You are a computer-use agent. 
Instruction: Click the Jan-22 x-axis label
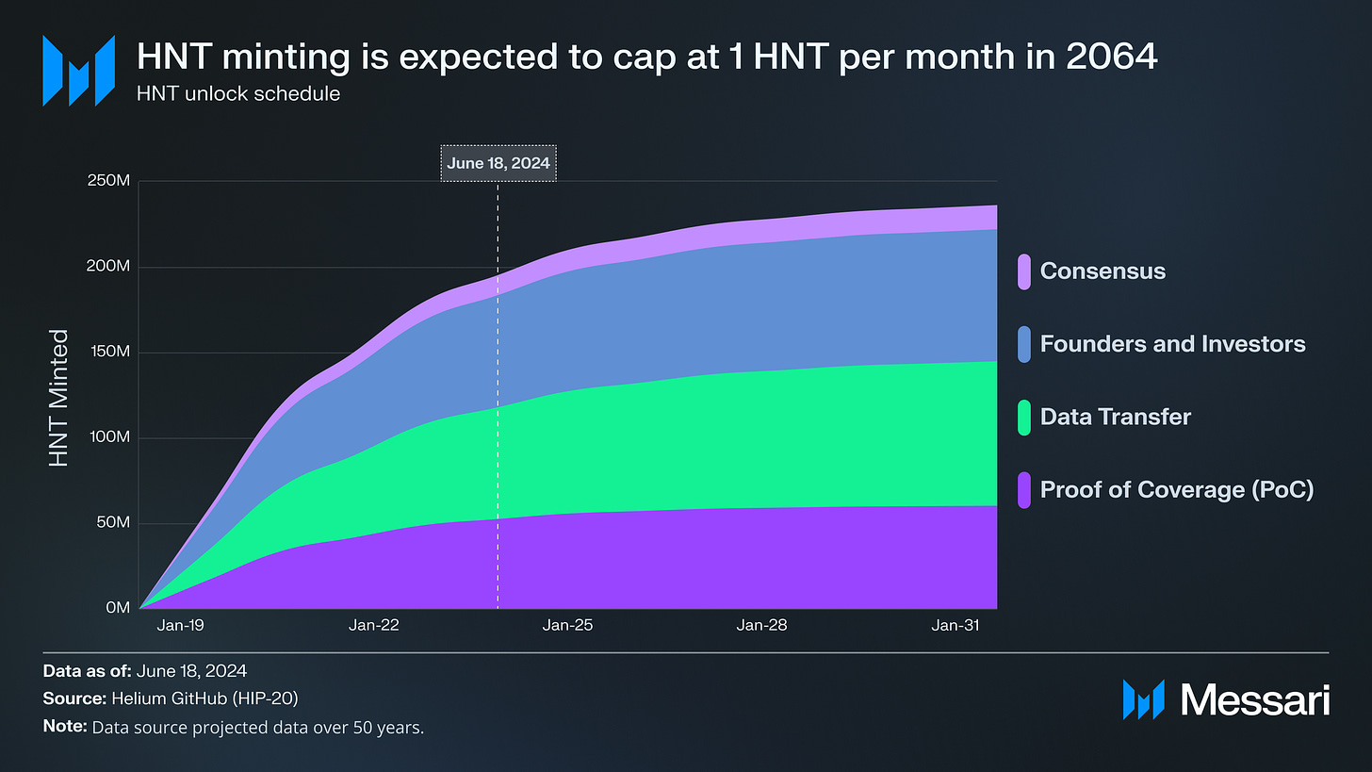[373, 625]
